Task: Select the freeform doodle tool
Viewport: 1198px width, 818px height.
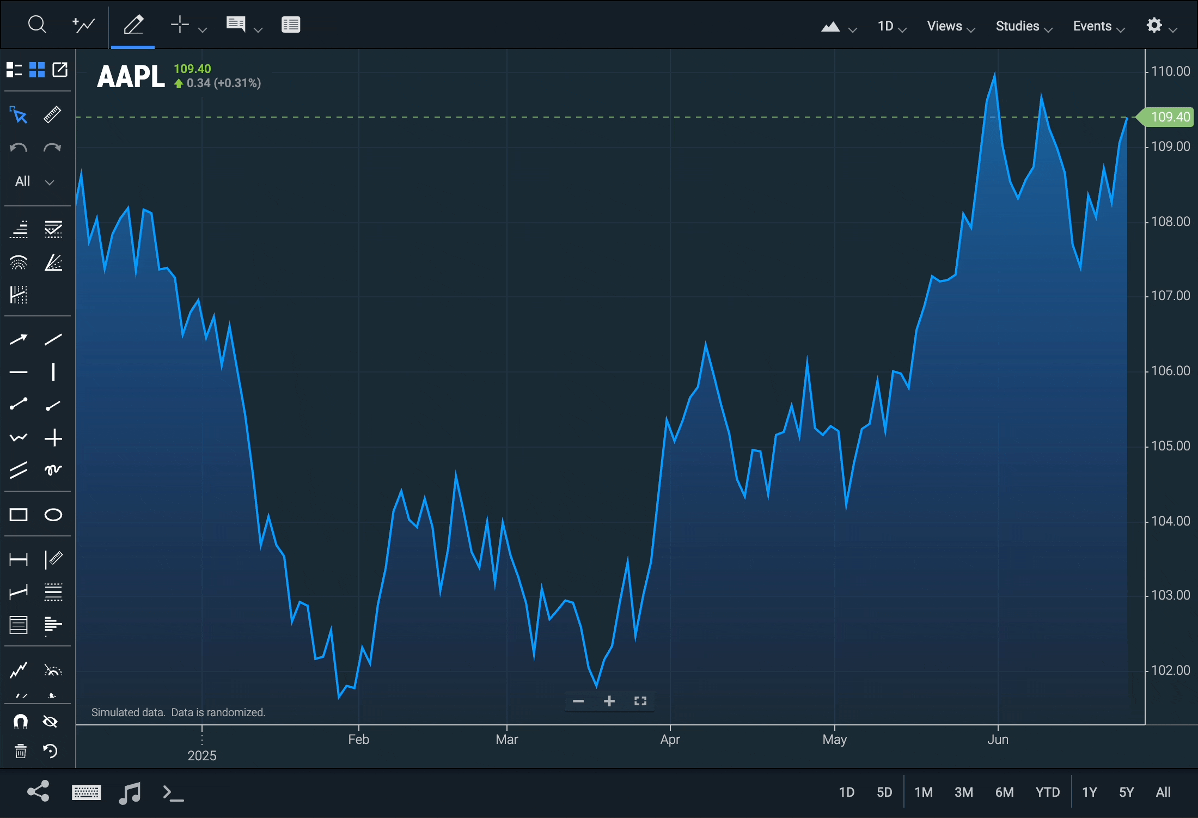Action: [x=53, y=470]
